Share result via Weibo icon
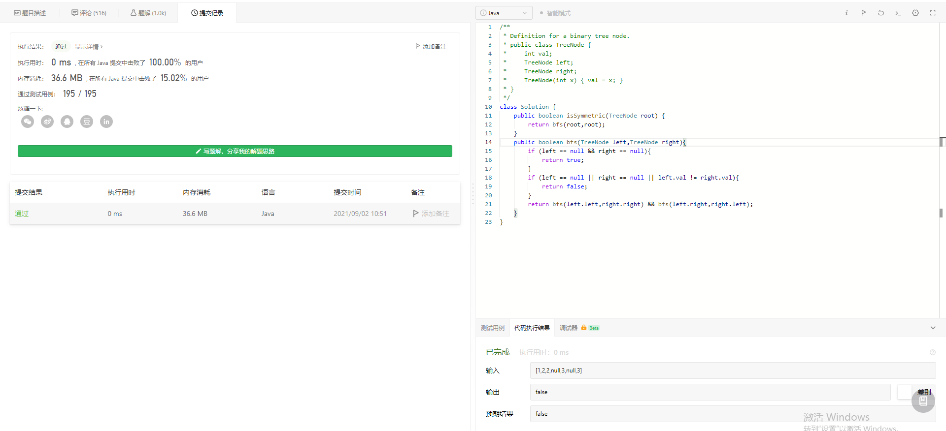The image size is (946, 431). (x=47, y=122)
